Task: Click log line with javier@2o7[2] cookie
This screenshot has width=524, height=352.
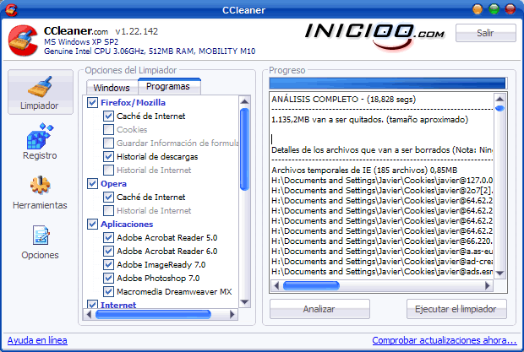Action: coord(382,191)
